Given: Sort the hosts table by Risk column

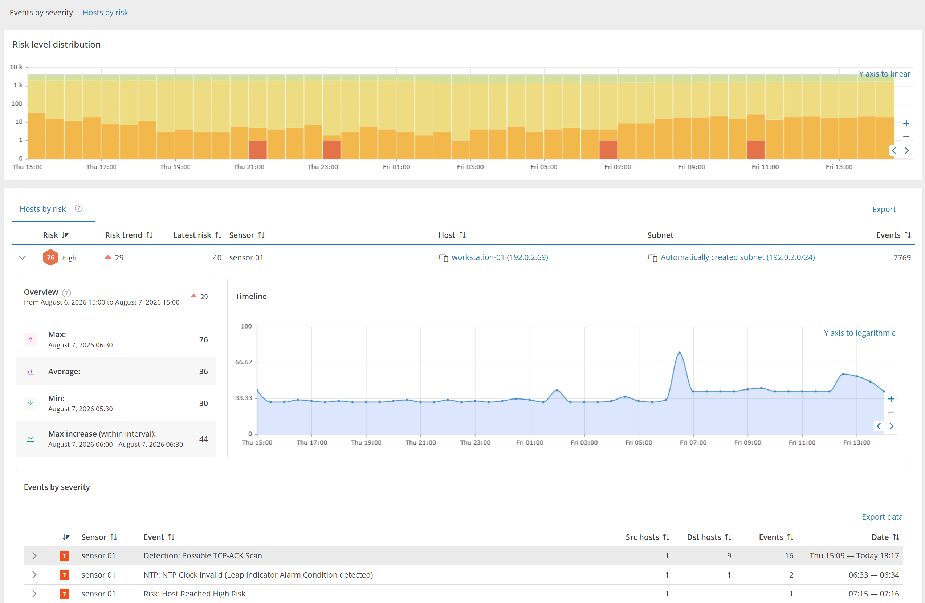Looking at the screenshot, I should 56,235.
